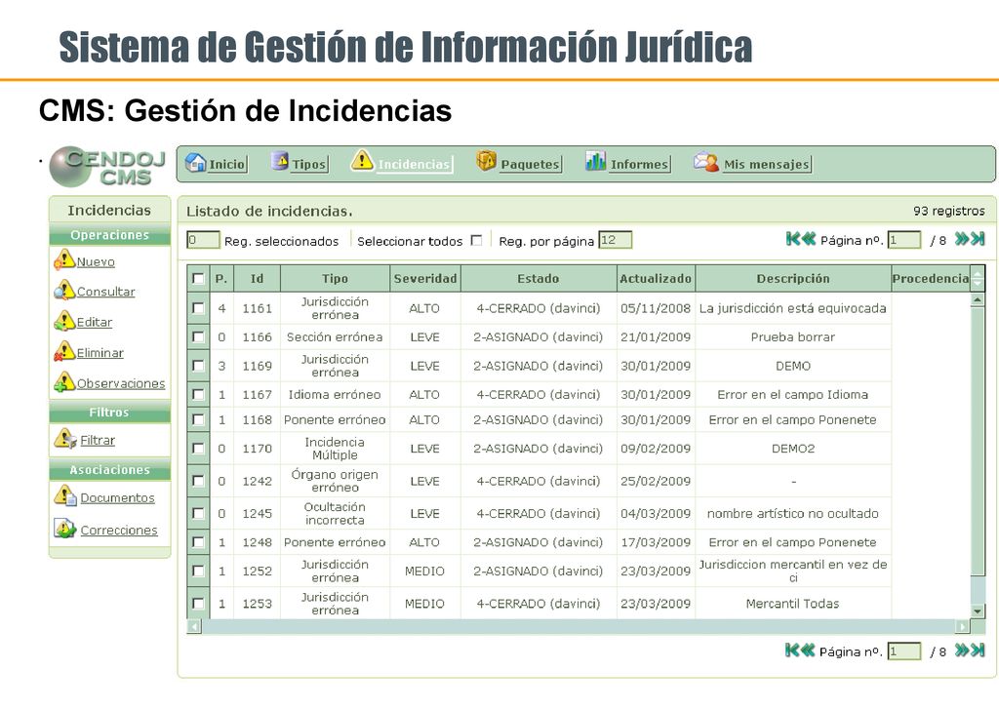Click the lower Página nº field

904,651
